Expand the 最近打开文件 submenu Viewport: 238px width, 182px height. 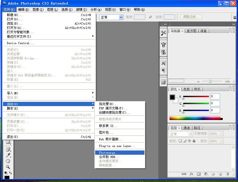49,36
